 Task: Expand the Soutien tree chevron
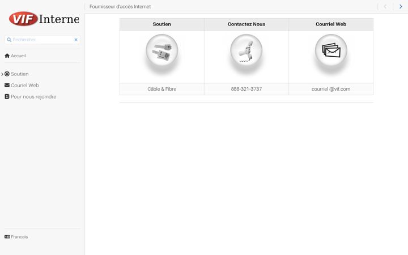pos(2,74)
